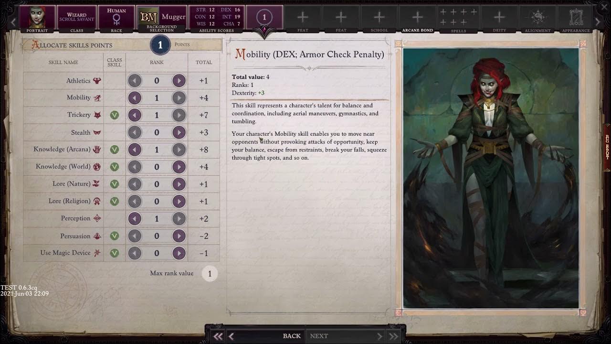611x344 pixels.
Task: Open the Human Race step tab
Action: point(116,19)
